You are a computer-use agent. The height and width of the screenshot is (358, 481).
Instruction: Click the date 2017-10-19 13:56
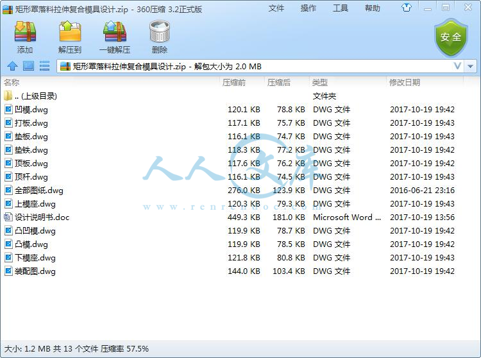tap(422, 217)
